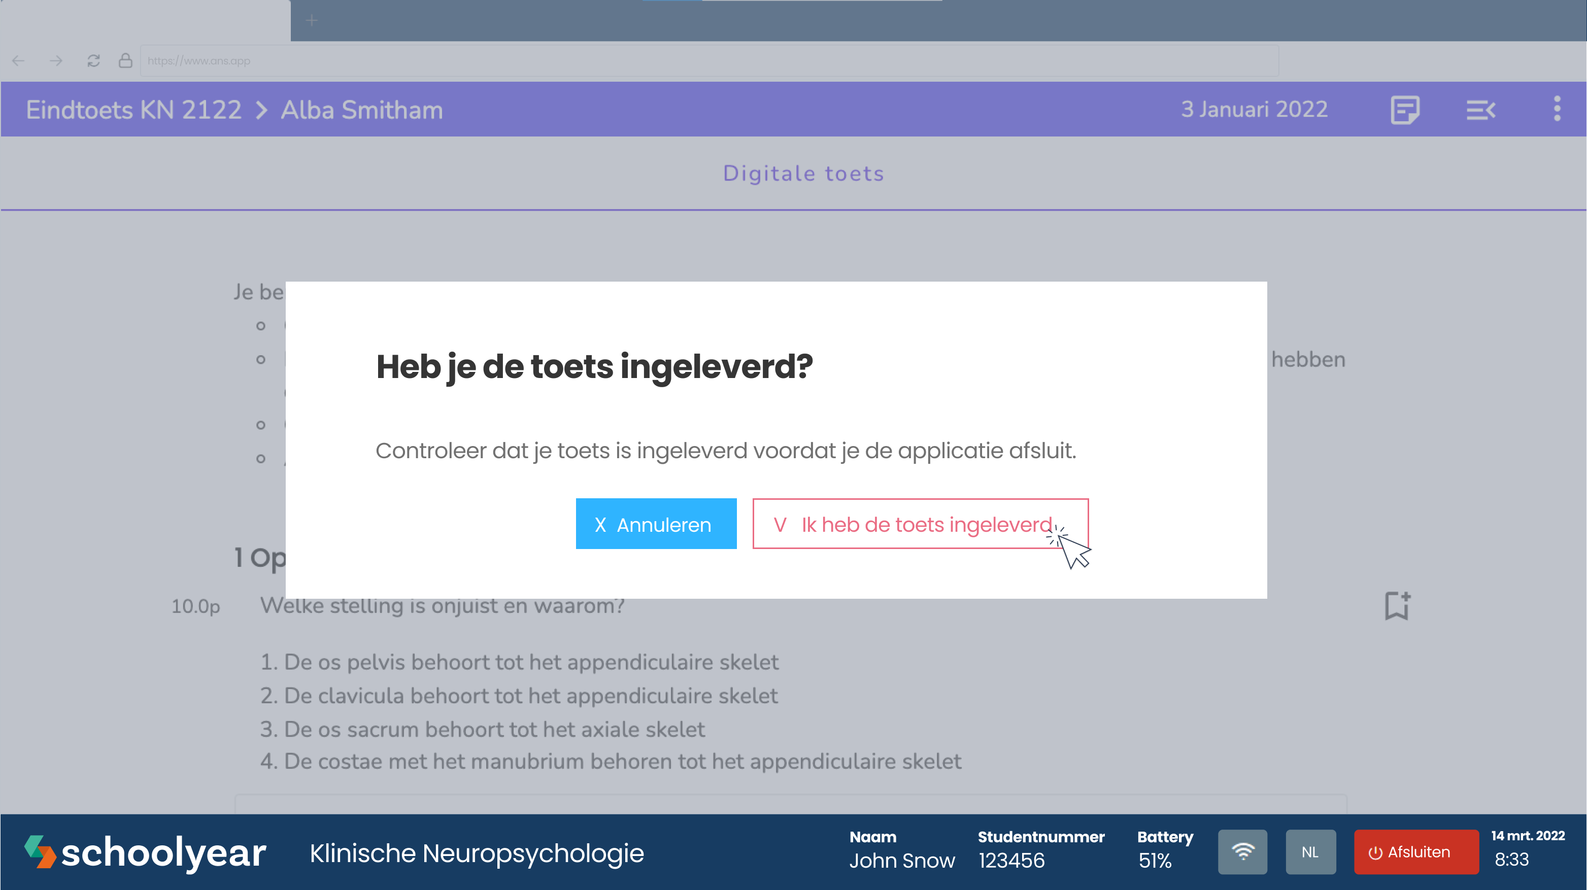
Task: Click the browser forward arrow
Action: (55, 60)
